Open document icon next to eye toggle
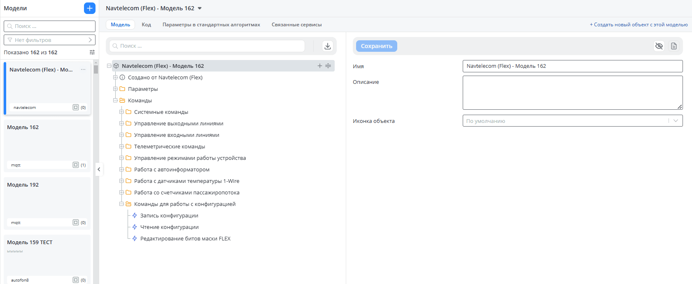The width and height of the screenshot is (692, 284). coord(674,46)
